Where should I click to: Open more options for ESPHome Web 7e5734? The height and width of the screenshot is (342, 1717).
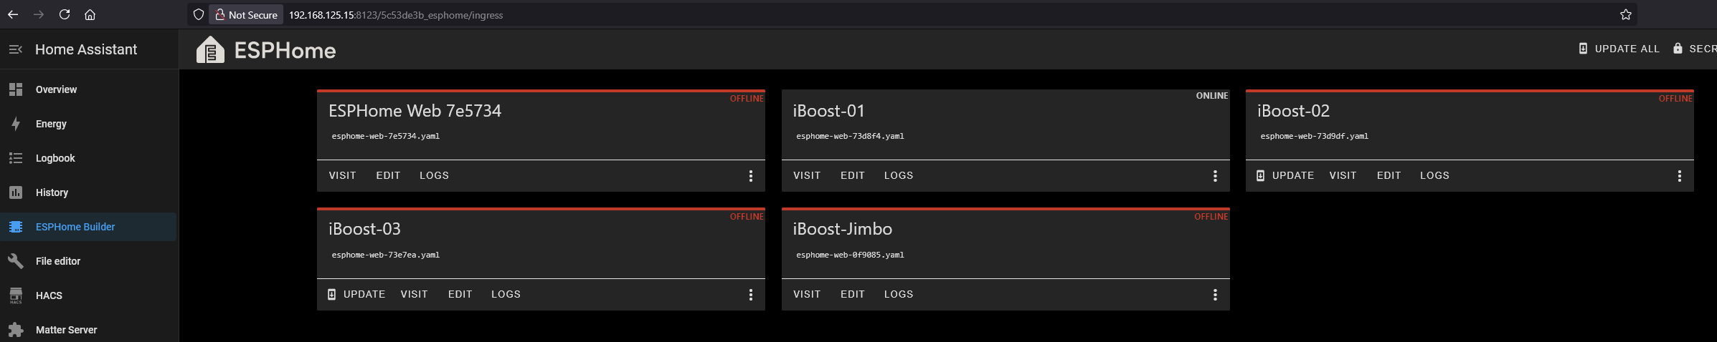click(x=751, y=176)
